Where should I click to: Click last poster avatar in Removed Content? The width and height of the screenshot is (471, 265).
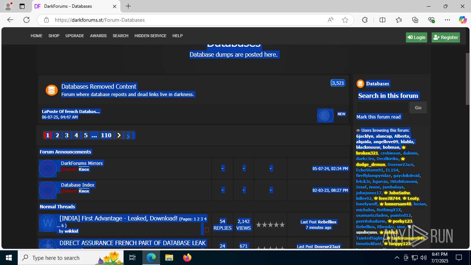pos(325,116)
